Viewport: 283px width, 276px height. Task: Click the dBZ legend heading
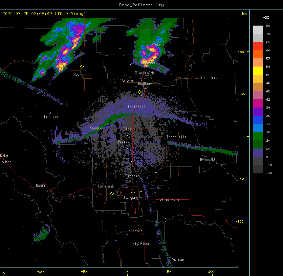click(266, 18)
